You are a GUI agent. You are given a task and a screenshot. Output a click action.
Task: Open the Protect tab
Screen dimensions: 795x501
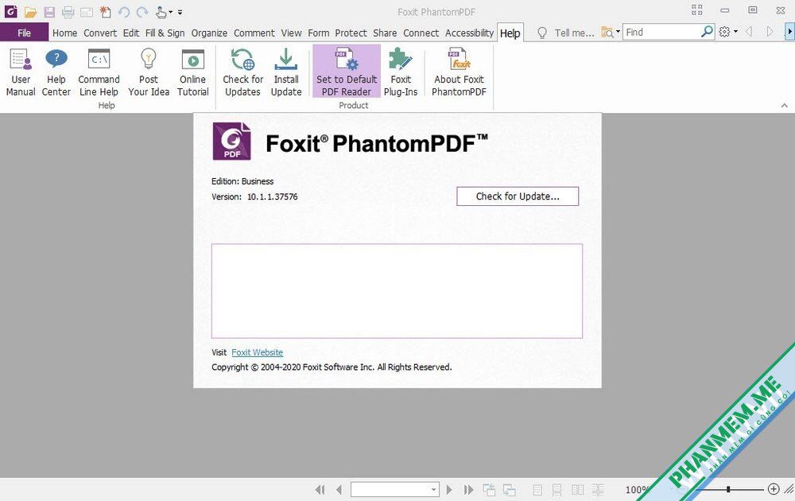[x=351, y=33]
